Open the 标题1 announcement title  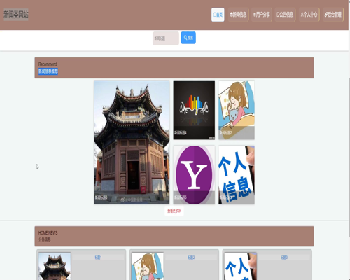coord(98,258)
